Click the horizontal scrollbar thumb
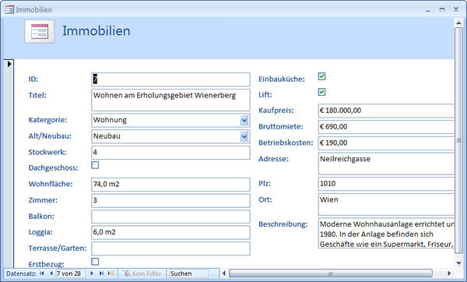Screen dimensions: 467x282 [331, 273]
